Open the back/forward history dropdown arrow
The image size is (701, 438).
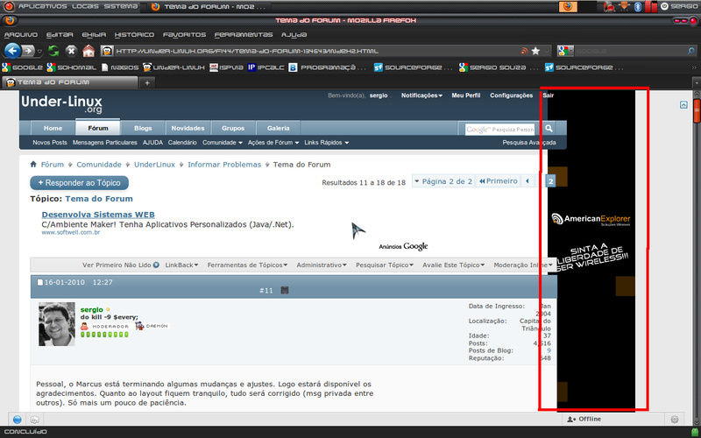pyautogui.click(x=39, y=52)
